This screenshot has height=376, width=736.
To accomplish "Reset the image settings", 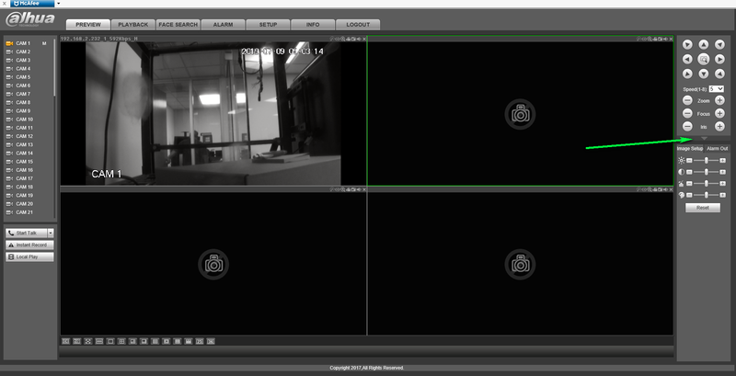I will click(703, 208).
